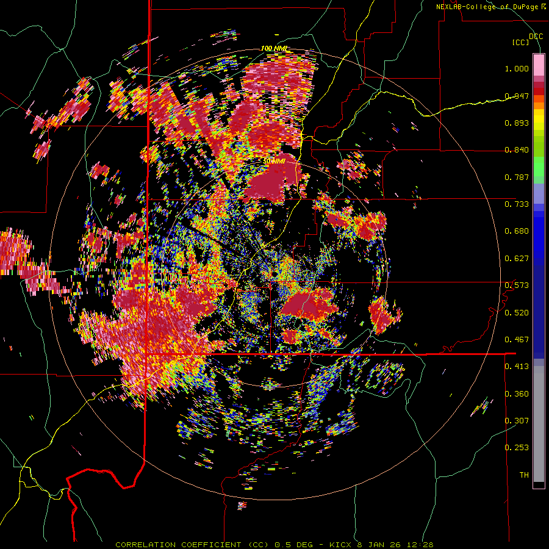Click the 12:28 timestamp in the caption
Viewport: 549px width, 549px height.
(x=420, y=545)
